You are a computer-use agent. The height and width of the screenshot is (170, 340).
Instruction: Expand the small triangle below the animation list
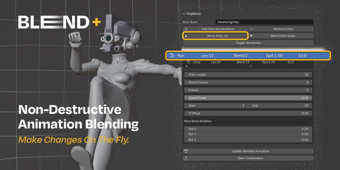[186, 66]
